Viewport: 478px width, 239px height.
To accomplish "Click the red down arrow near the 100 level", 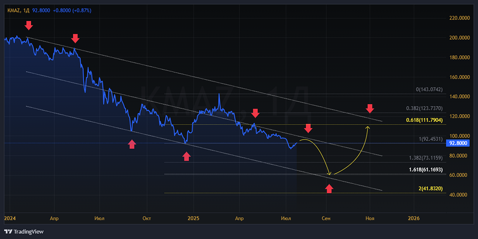I will coord(308,129).
